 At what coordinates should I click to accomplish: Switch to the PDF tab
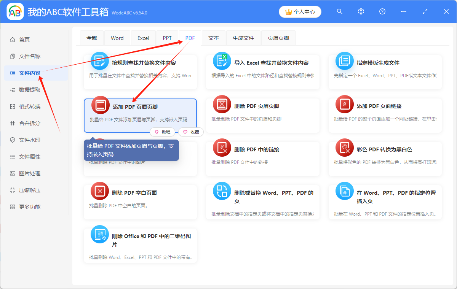(189, 38)
